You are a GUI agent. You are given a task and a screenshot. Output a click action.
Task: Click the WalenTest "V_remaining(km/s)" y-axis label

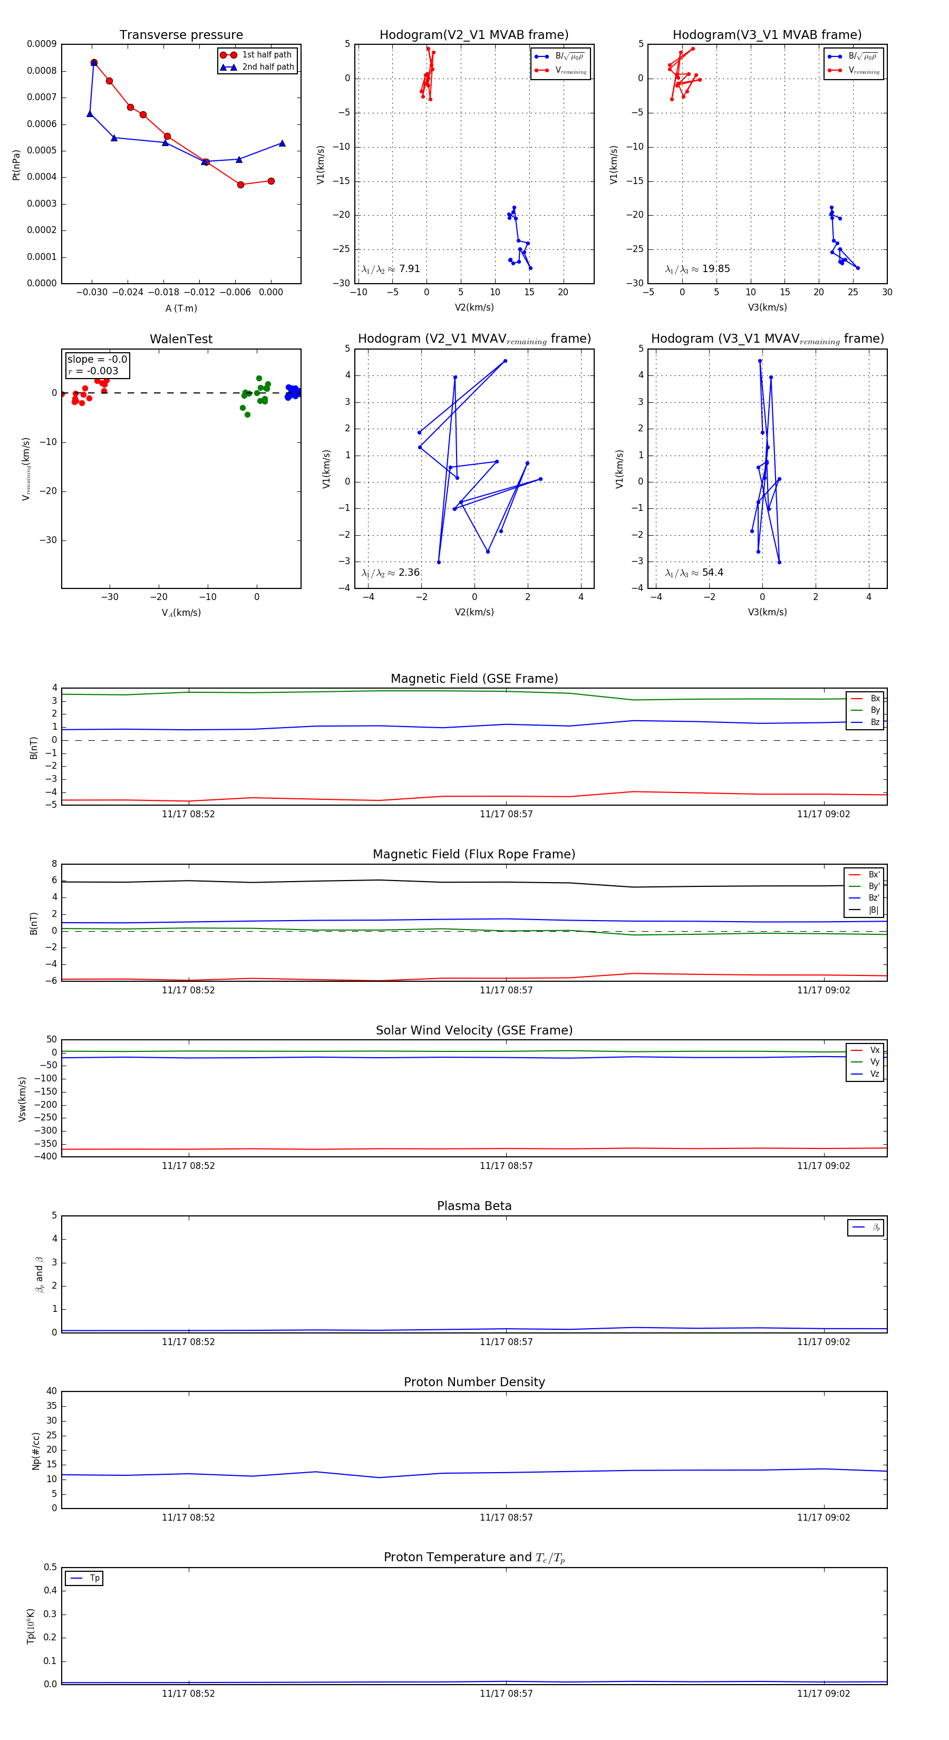point(26,469)
